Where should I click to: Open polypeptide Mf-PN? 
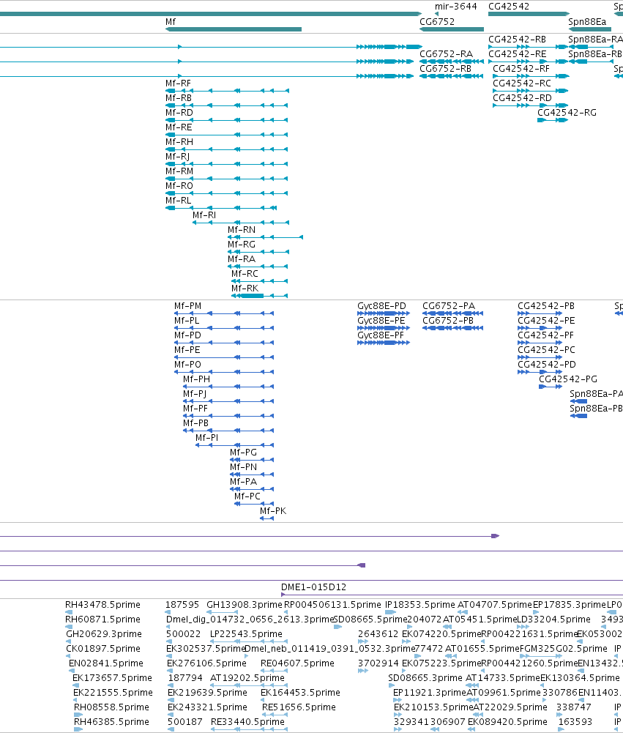click(244, 467)
